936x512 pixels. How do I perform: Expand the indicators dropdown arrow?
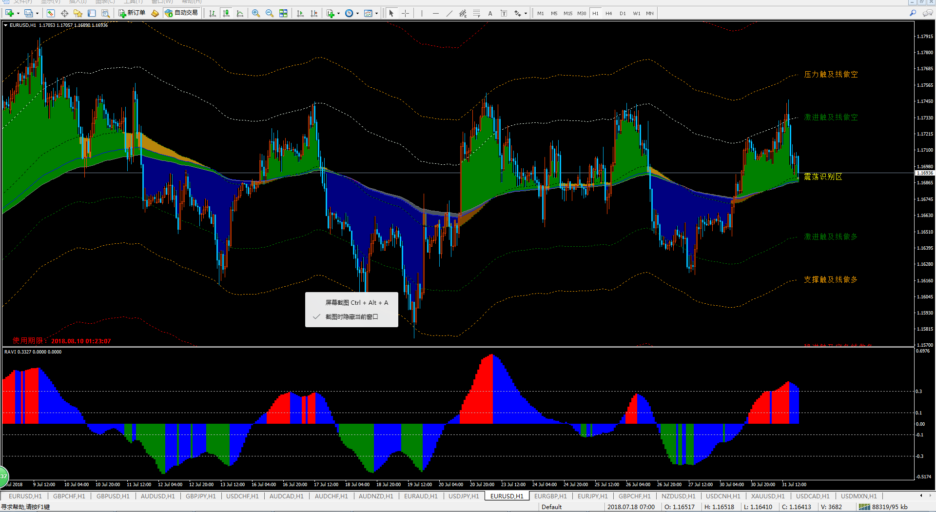(x=338, y=13)
